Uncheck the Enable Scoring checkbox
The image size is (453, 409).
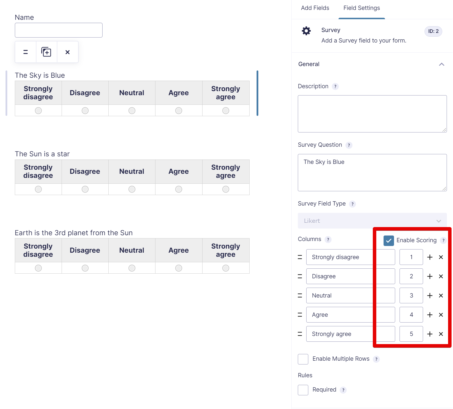click(388, 240)
